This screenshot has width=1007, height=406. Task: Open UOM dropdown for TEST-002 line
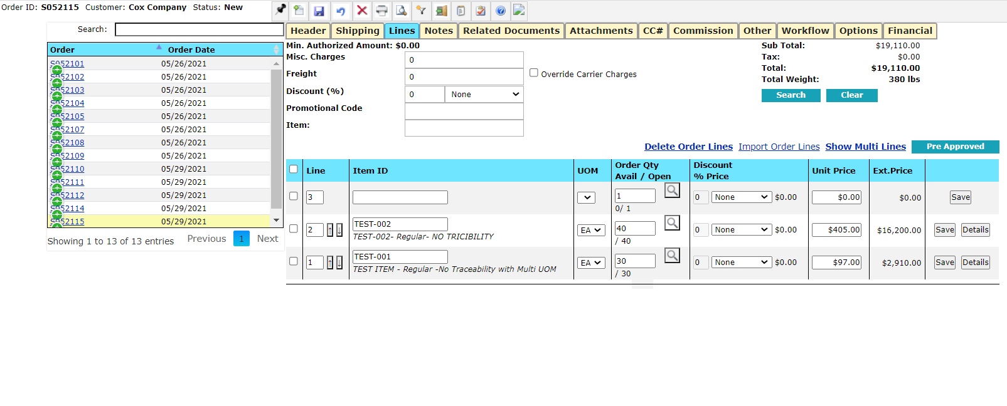[x=591, y=230]
